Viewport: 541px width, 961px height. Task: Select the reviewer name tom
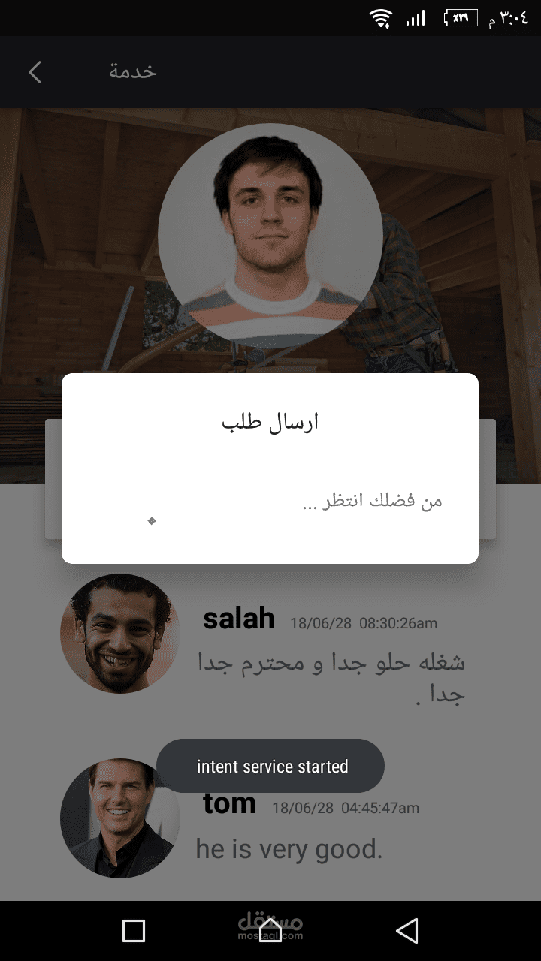[230, 803]
